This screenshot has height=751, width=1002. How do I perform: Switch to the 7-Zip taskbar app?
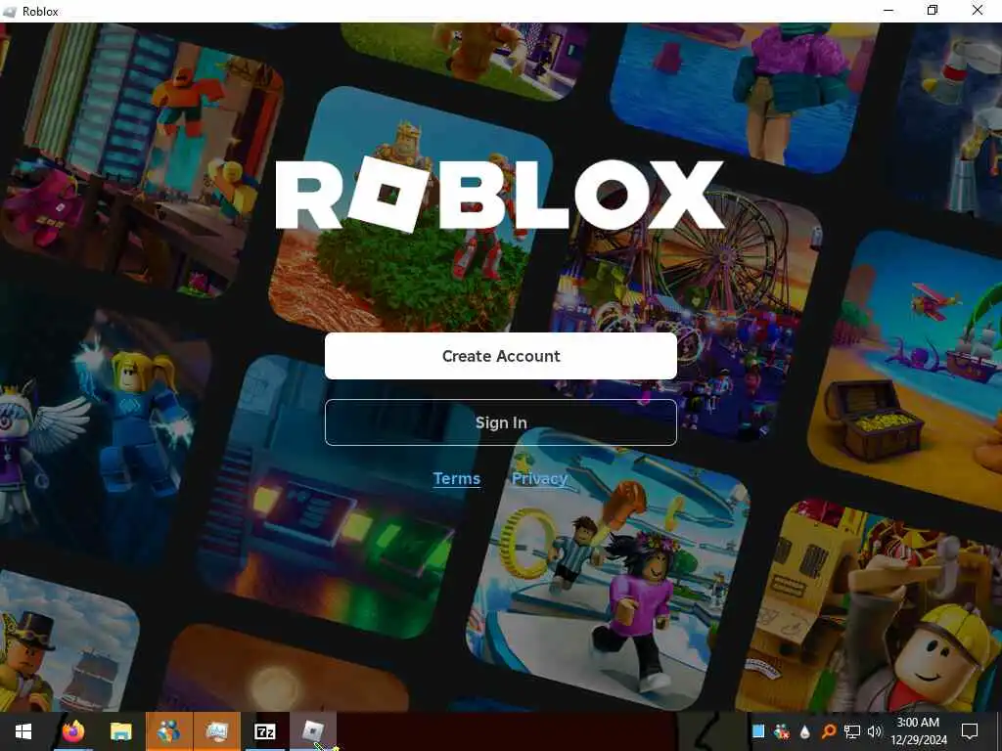[264, 731]
